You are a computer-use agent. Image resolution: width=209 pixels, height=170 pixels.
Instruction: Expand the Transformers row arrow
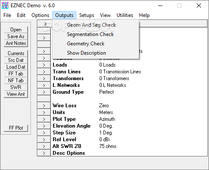[44, 78]
